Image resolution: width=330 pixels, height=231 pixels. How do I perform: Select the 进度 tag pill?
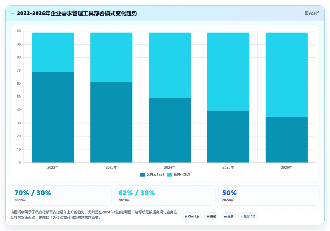tap(228, 216)
